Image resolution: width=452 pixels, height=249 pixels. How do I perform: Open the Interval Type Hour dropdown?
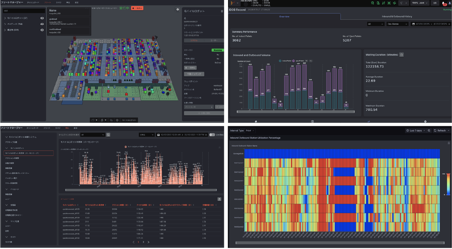point(250,131)
